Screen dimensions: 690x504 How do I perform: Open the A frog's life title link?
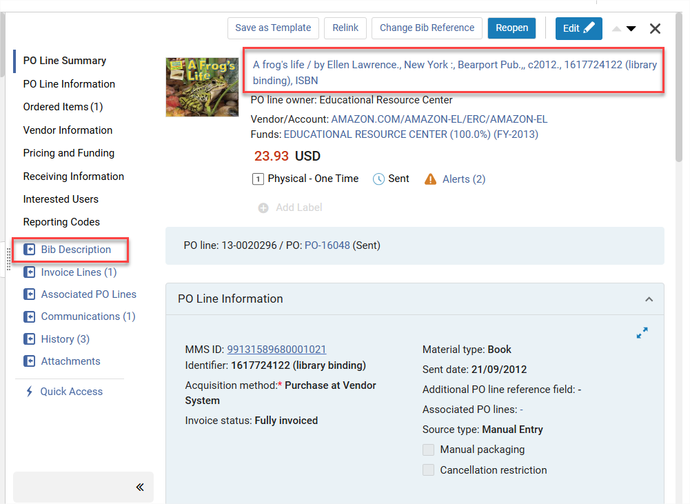(454, 72)
